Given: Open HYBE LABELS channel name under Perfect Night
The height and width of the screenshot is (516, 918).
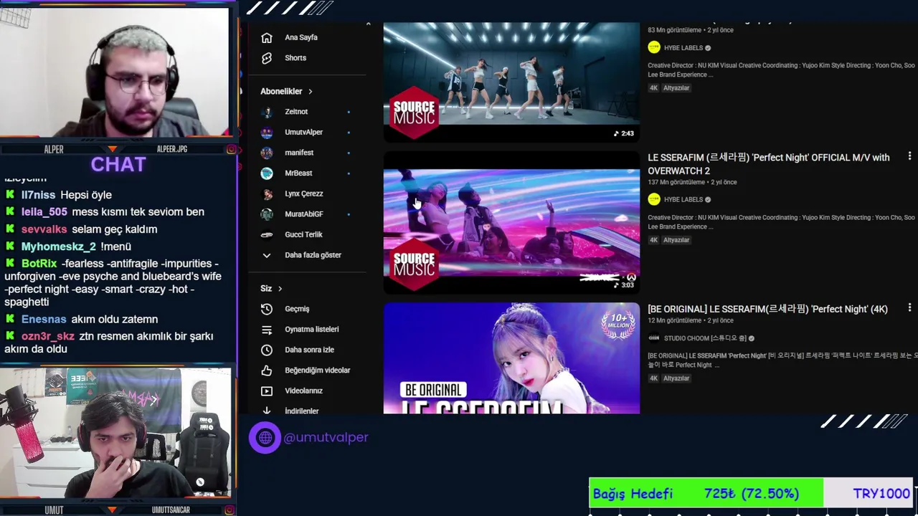Looking at the screenshot, I should (683, 199).
